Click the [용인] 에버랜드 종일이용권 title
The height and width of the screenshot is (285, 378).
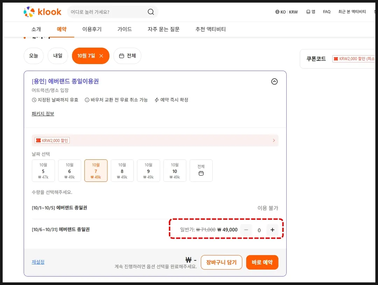click(x=65, y=81)
